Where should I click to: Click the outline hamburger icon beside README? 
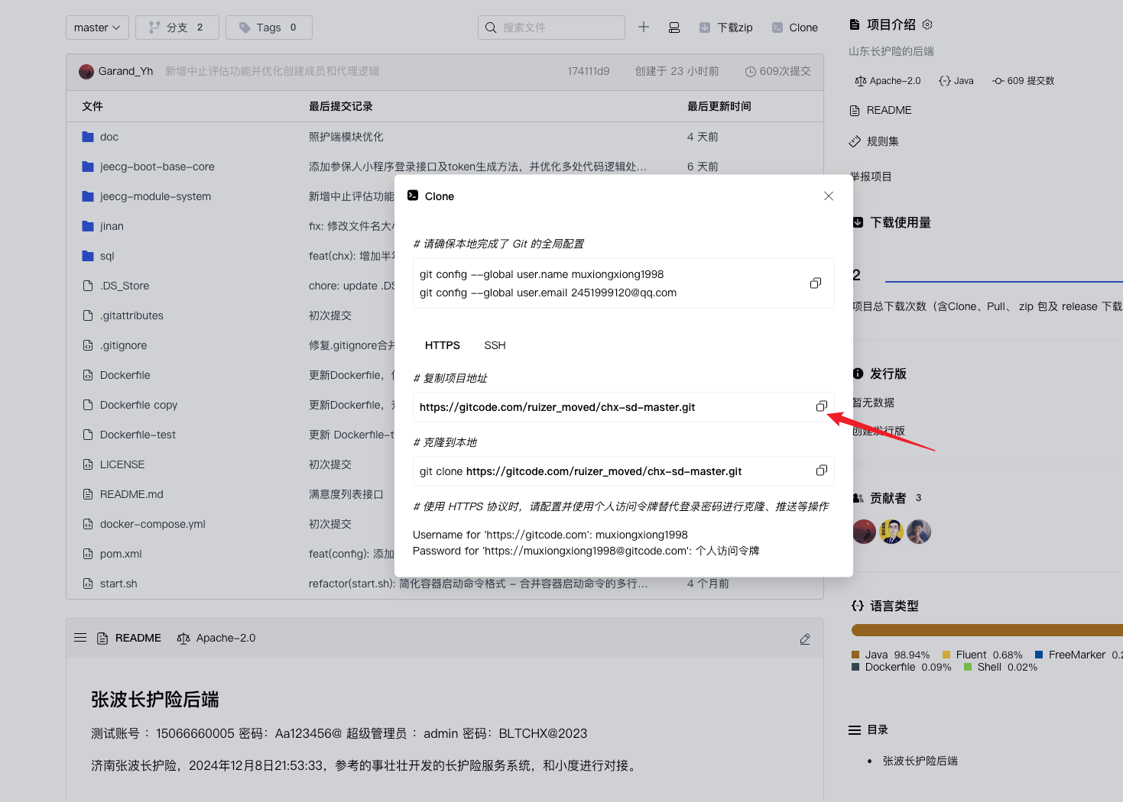(x=80, y=637)
